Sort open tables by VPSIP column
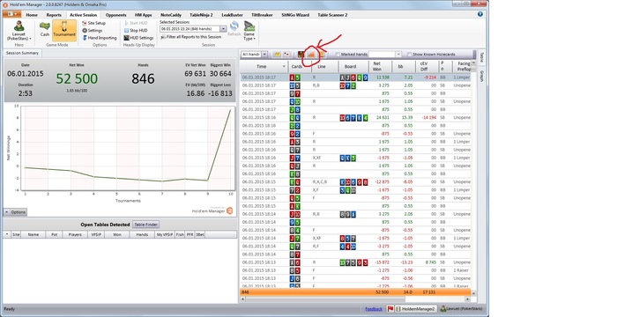 point(95,234)
